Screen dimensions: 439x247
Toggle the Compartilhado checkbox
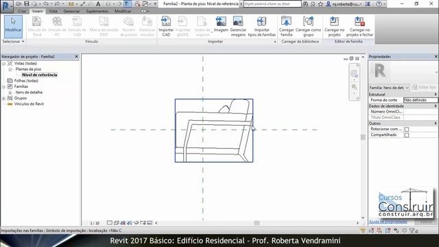pyautogui.click(x=407, y=135)
